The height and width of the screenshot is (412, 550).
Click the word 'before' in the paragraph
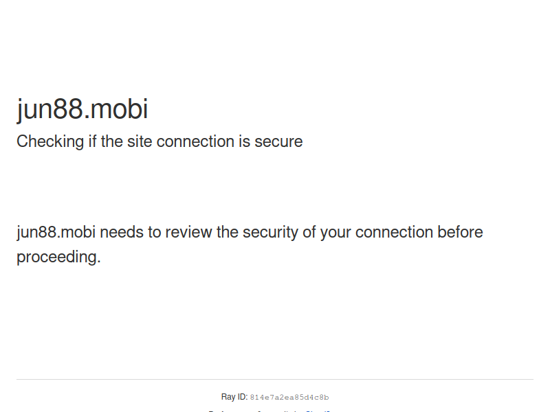point(460,232)
